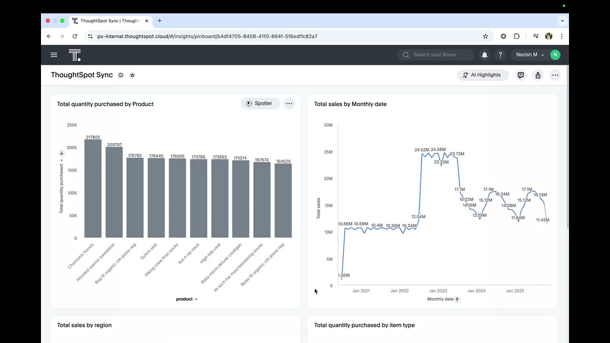Screen dimensions: 610x343
Task: Close the ThoughtSpot Sync tab
Action: tap(146, 21)
